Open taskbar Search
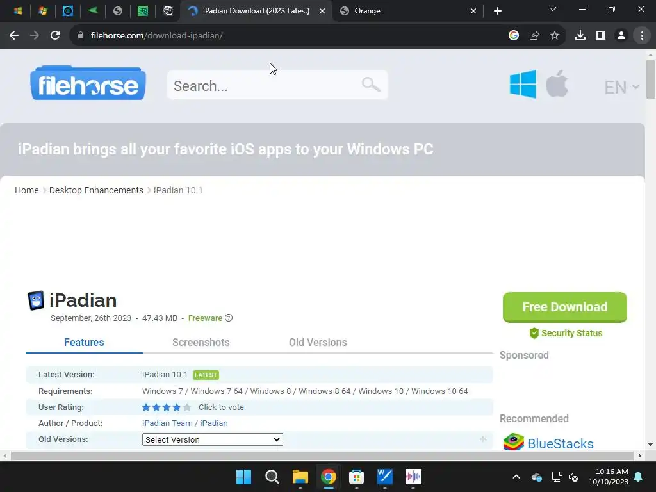 click(x=272, y=477)
